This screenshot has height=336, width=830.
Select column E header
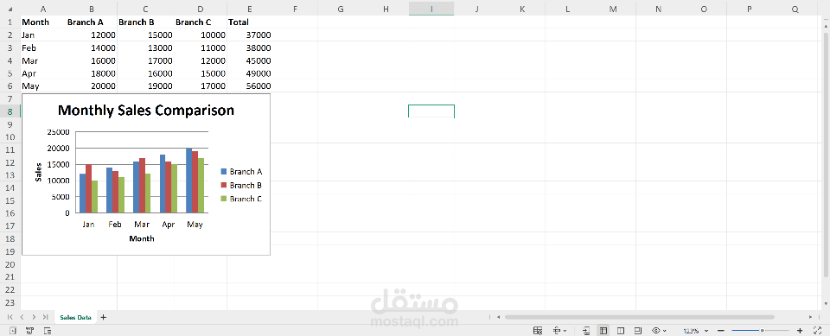249,9
